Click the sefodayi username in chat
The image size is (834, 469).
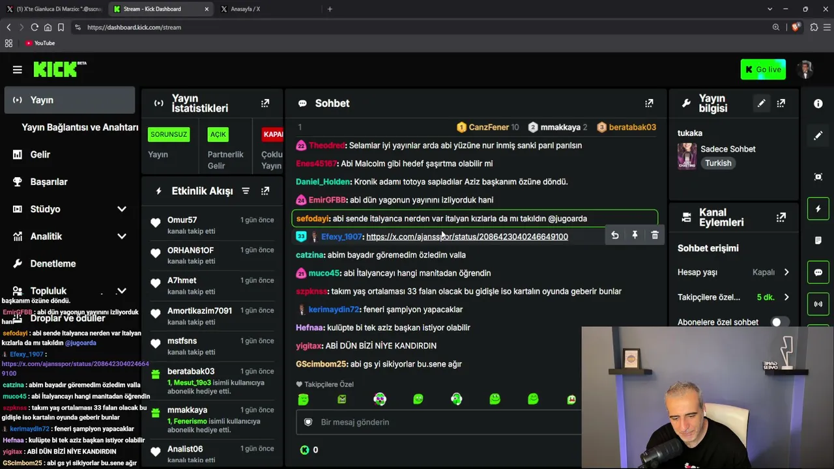(313, 219)
